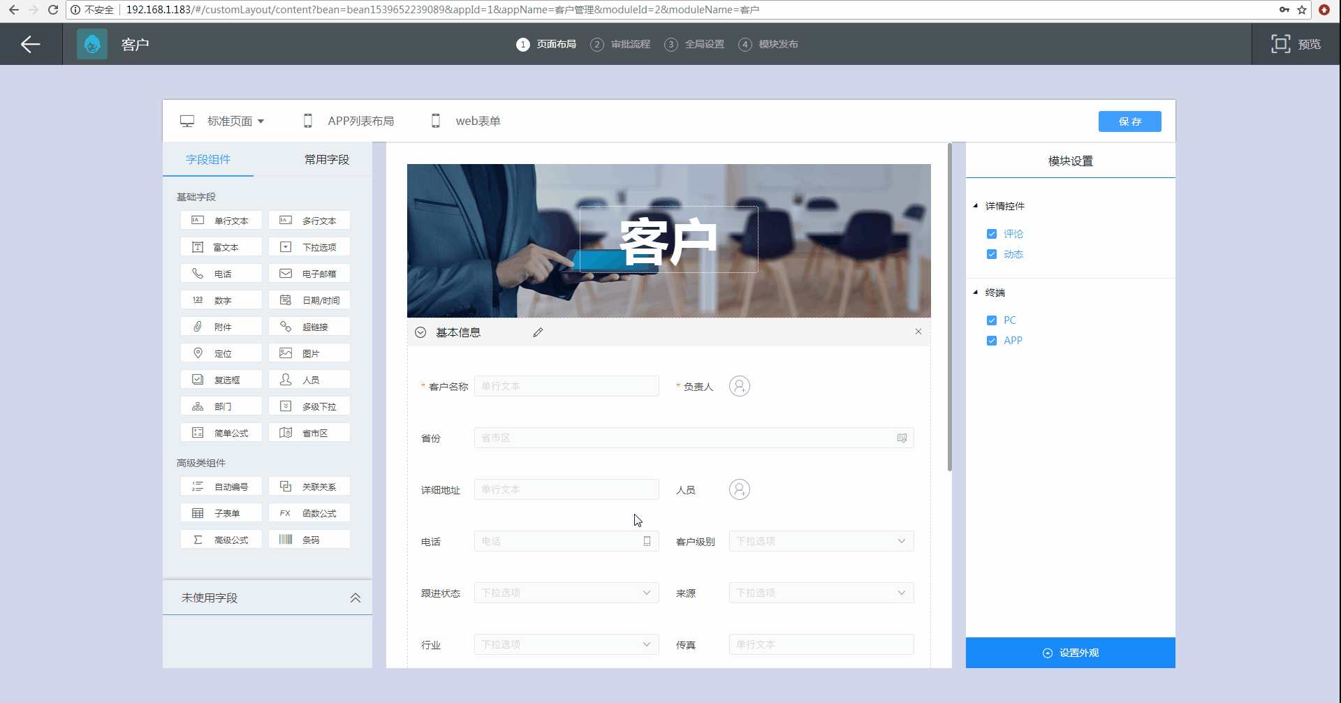Uncheck the PC terminal checkbox
1341x703 pixels.
pos(992,320)
